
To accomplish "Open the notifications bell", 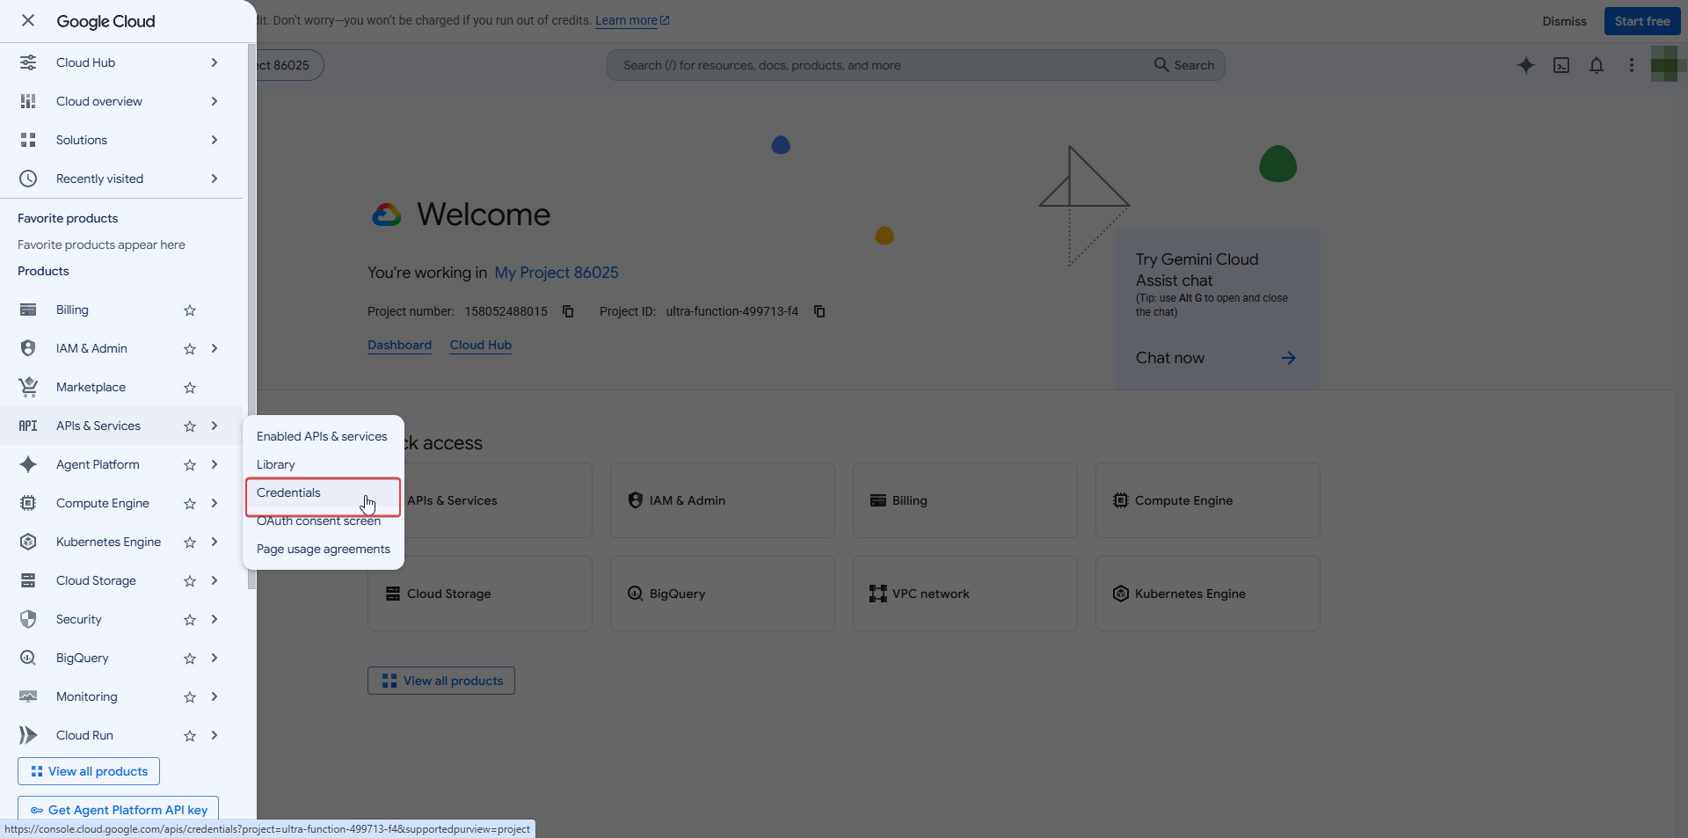I will (1597, 65).
